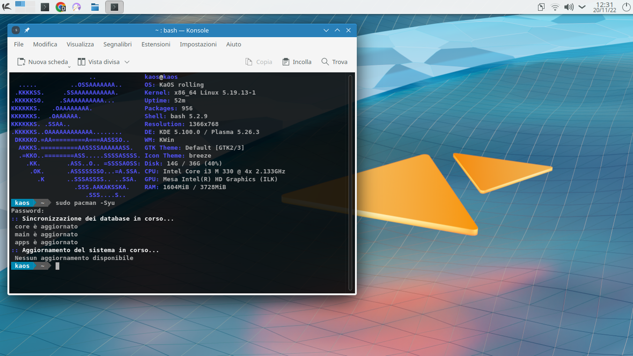Click 'main è aggiornato' line

pos(46,234)
